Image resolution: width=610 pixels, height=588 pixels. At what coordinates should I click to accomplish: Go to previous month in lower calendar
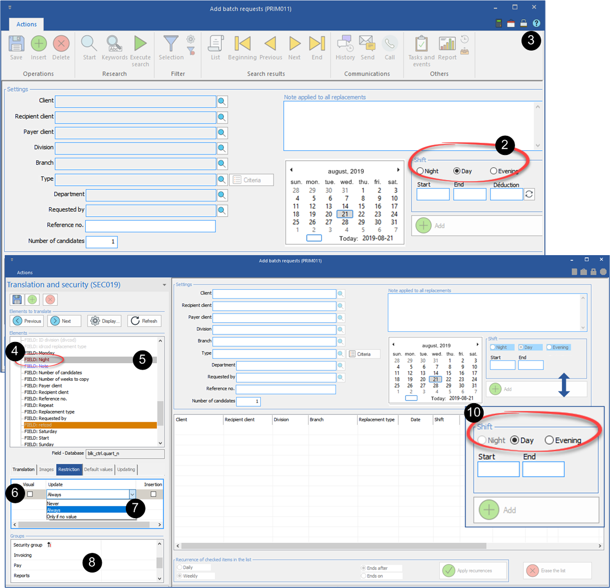coord(394,344)
